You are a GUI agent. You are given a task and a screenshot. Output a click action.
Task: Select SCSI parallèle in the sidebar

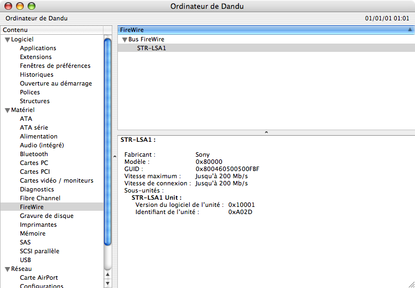39,251
